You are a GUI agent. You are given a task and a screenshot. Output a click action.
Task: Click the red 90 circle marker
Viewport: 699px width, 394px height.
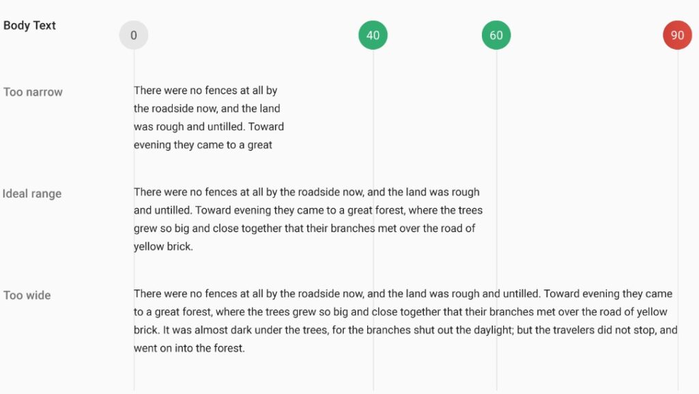(678, 36)
